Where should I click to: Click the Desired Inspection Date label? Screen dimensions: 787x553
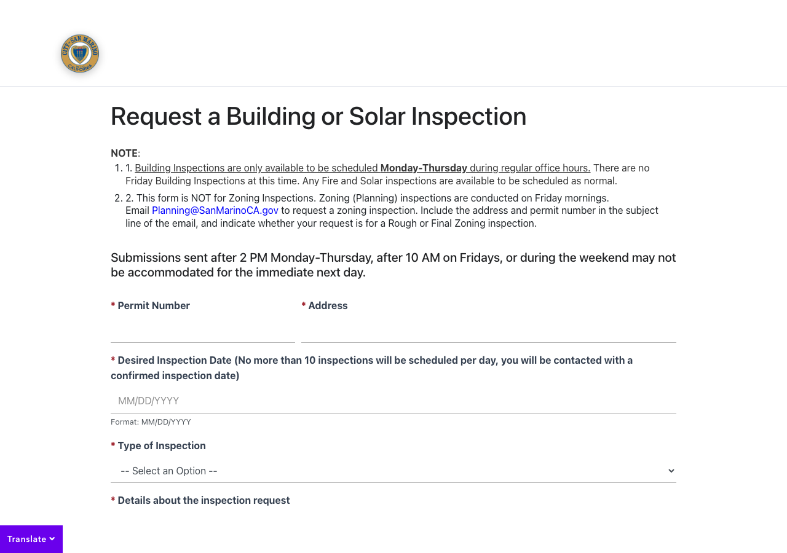[x=371, y=367]
